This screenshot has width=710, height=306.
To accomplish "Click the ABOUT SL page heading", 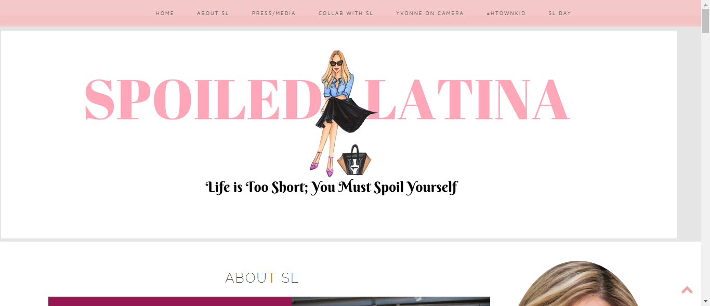I will (x=262, y=278).
